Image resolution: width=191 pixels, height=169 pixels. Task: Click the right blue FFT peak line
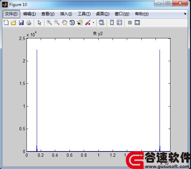pos(160,101)
